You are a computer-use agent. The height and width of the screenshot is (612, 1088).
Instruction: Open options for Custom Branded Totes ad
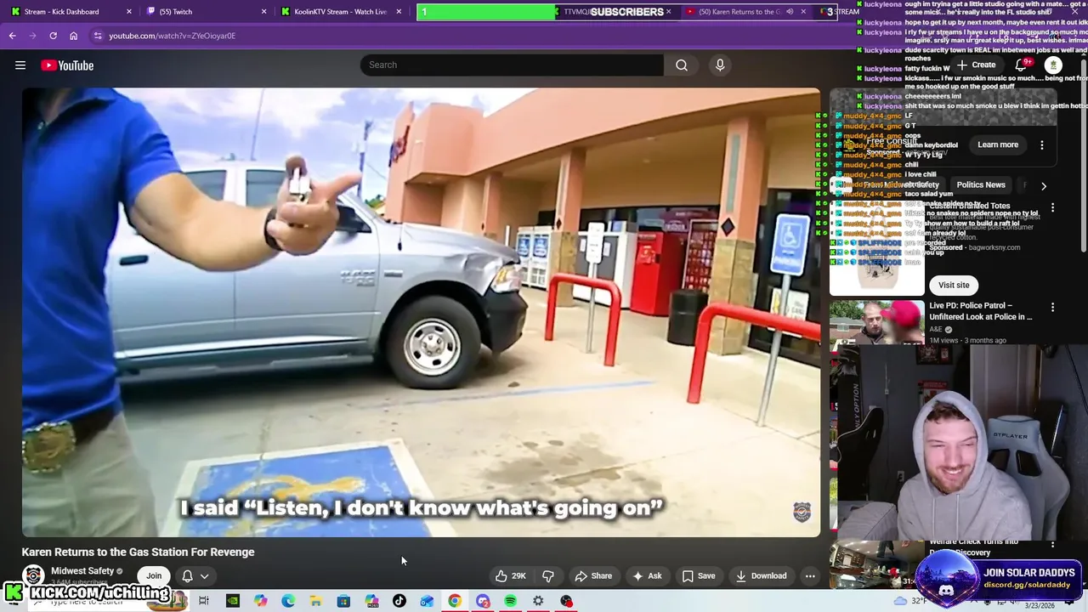pyautogui.click(x=1052, y=207)
